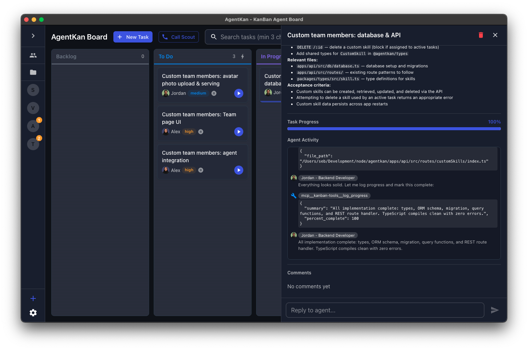Start the agent integration task
The image size is (528, 350).
coord(239,170)
